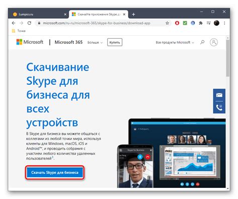Maximize the Chrome window
238x199 pixels.
(x=213, y=12)
